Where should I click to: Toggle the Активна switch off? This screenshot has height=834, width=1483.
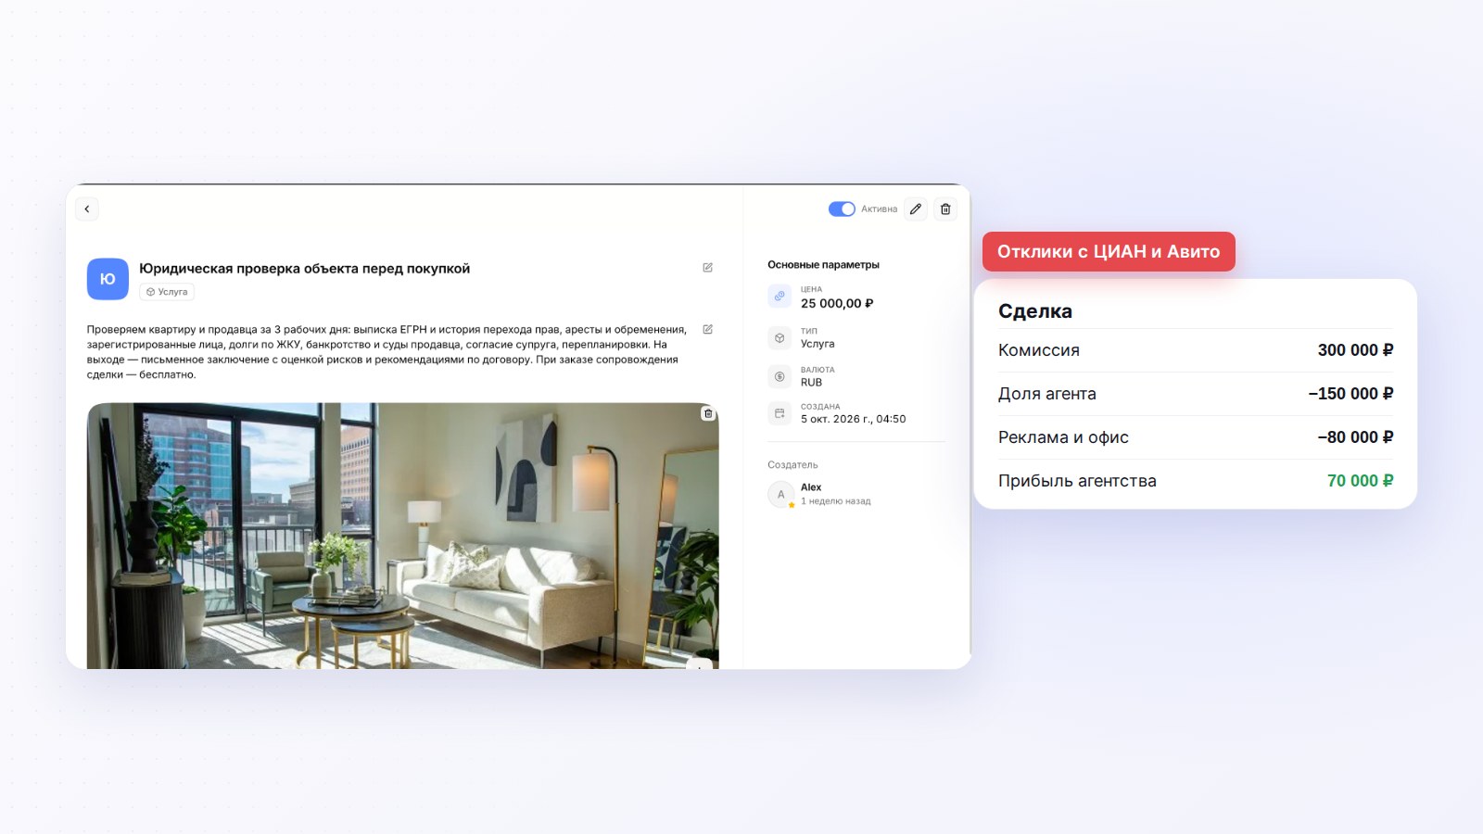point(842,209)
